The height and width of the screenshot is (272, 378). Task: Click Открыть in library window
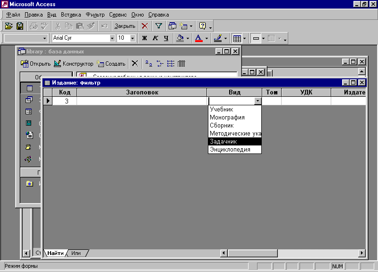point(36,64)
